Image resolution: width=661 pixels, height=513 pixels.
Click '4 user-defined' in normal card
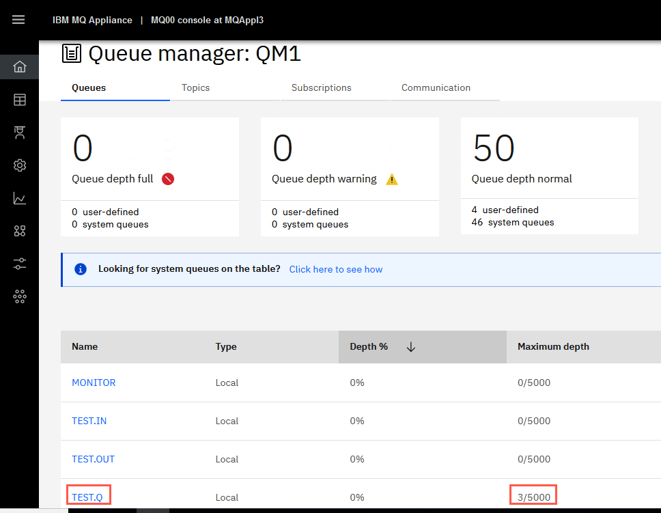coord(505,210)
